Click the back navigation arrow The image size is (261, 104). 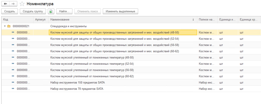[x=5, y=4]
